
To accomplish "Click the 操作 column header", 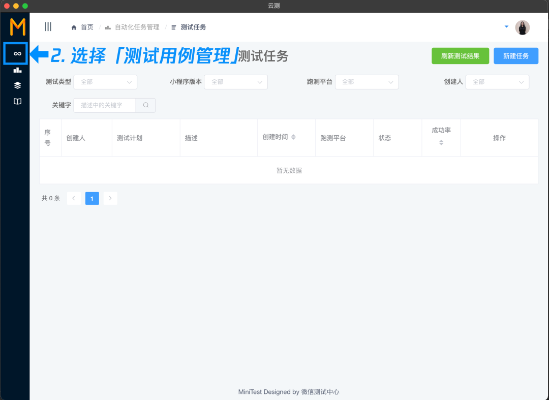I will click(x=499, y=138).
